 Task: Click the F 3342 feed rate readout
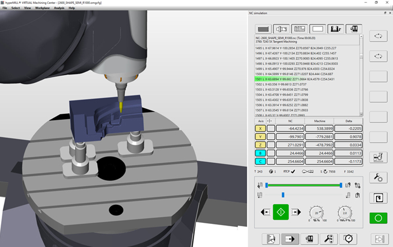click(349, 172)
